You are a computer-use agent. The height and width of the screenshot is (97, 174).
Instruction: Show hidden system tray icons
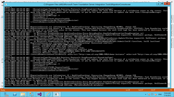[146, 94]
